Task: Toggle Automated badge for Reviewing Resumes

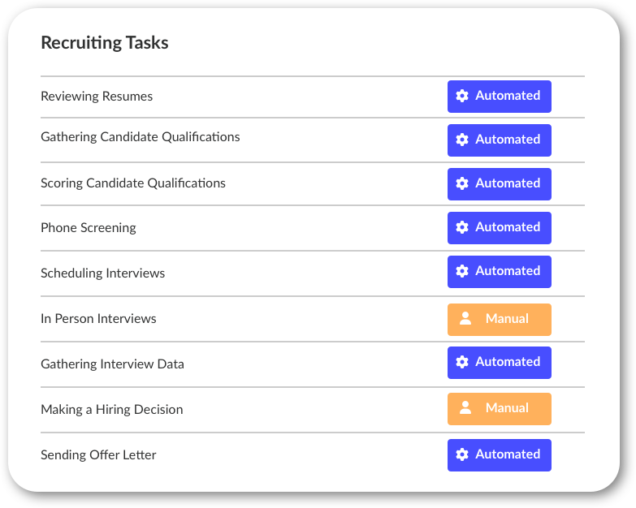Action: [x=500, y=97]
